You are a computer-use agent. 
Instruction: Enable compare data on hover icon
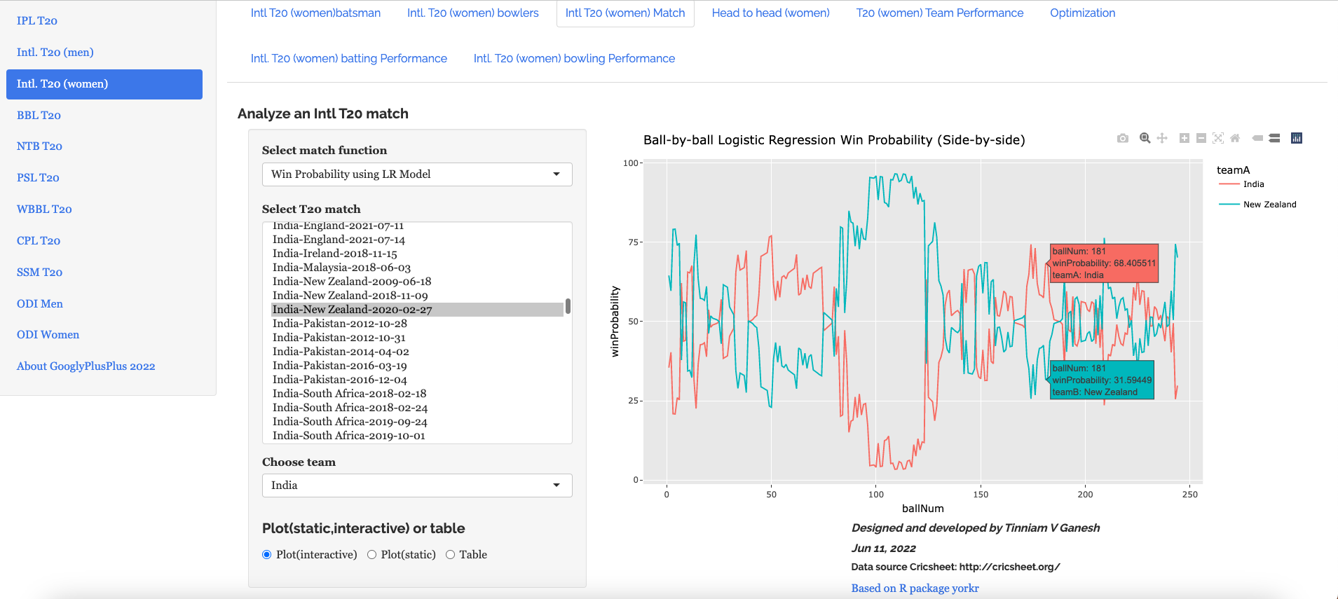pos(1274,139)
